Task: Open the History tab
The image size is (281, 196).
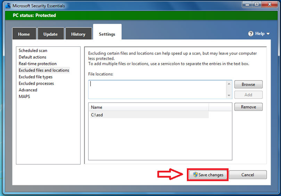Action: point(78,34)
